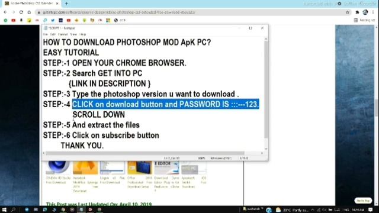Close the Adobe Photoshop browser tab
Image resolution: width=379 pixels, height=213 pixels.
click(x=57, y=4)
